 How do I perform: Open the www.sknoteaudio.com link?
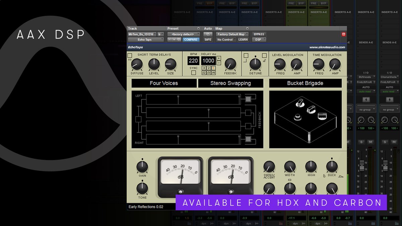coord(327,47)
